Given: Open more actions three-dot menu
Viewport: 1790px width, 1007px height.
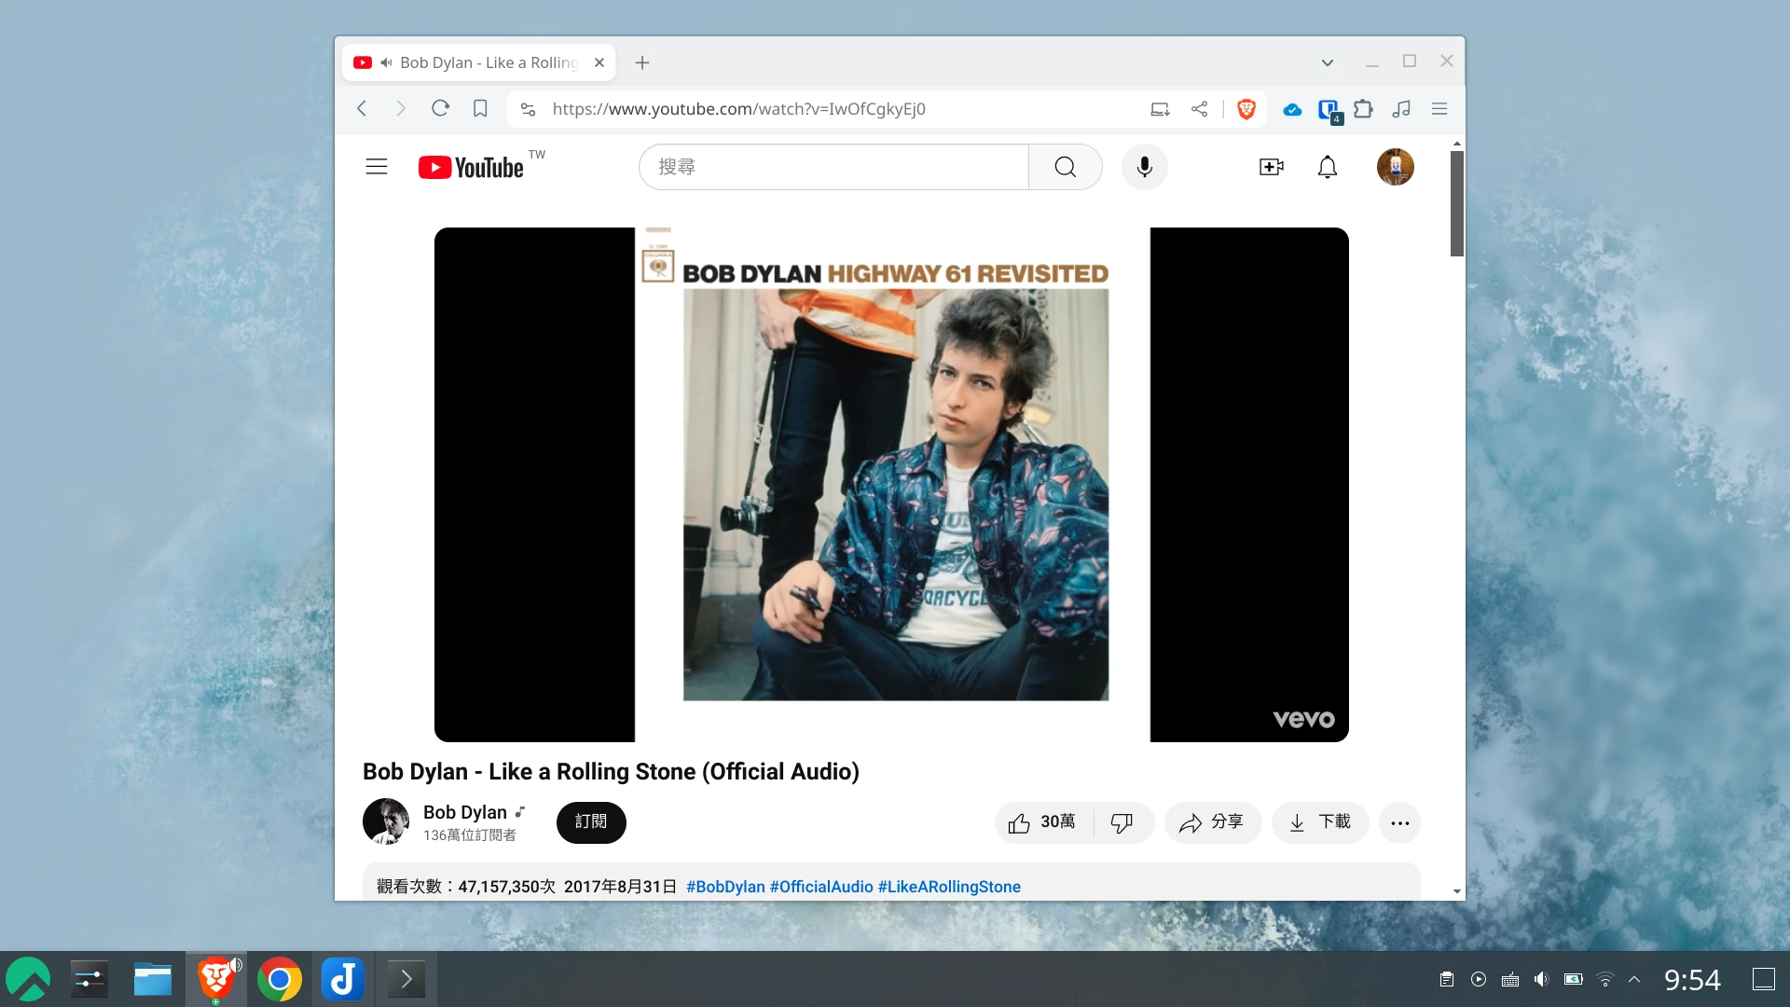Looking at the screenshot, I should [1399, 822].
